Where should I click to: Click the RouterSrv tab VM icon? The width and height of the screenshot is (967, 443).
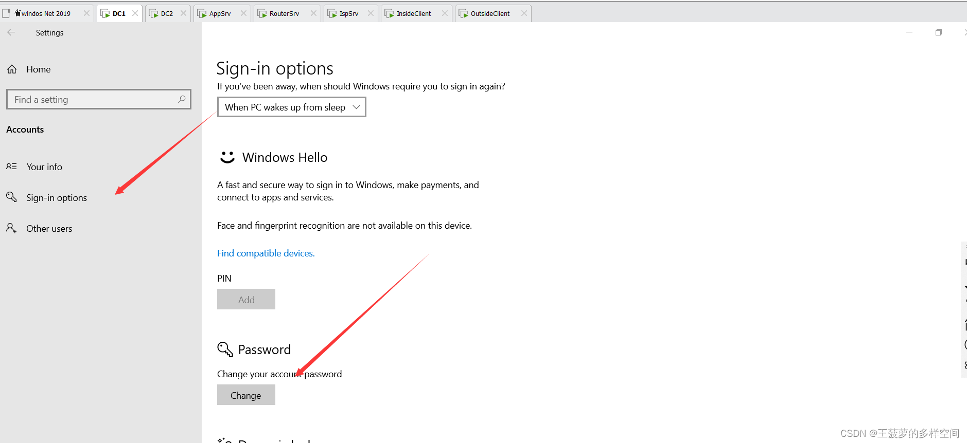(262, 13)
